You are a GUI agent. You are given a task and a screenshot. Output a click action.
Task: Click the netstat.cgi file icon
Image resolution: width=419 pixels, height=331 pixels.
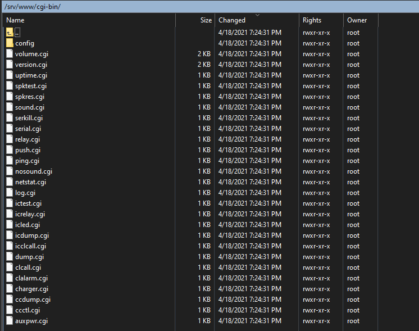[10, 182]
